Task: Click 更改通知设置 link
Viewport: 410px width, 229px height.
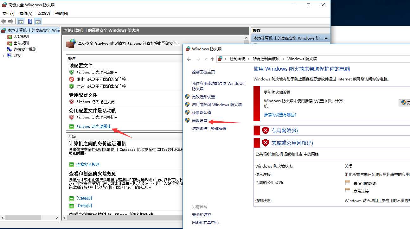Action: pos(203,97)
